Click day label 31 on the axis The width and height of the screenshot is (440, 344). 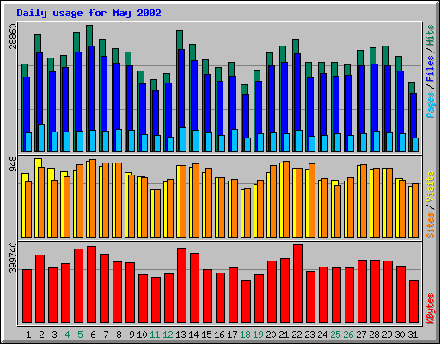click(x=412, y=335)
